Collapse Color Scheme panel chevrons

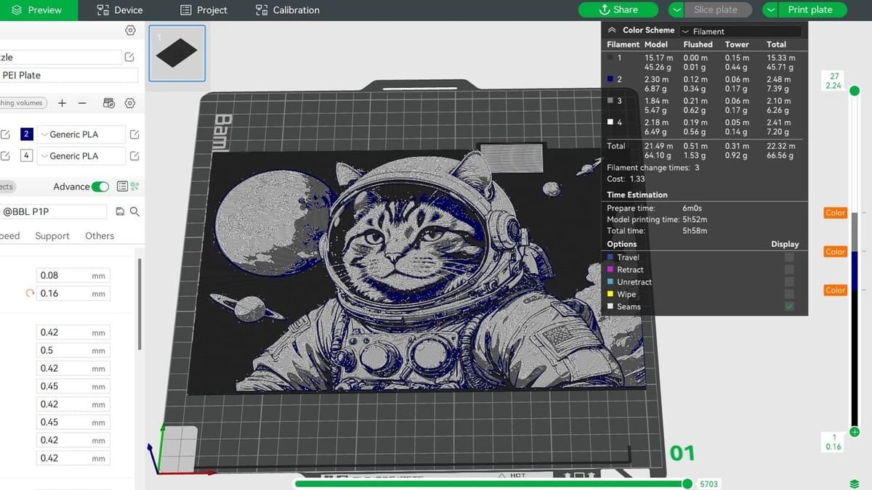[612, 30]
